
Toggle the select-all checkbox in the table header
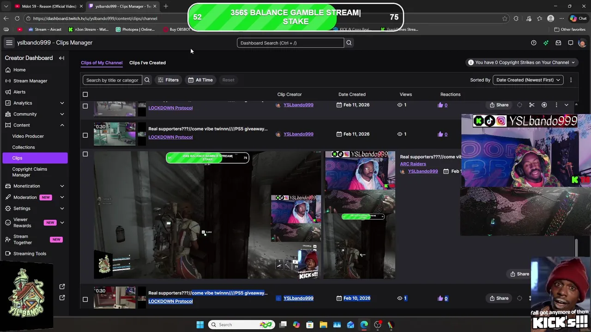point(85,95)
